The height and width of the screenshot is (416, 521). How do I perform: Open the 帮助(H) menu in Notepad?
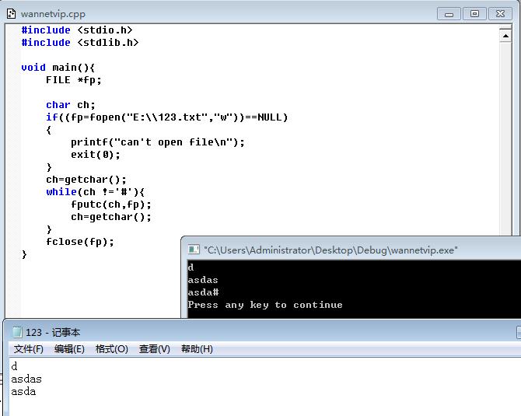click(197, 349)
